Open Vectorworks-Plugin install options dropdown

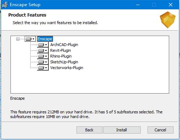coord(43,68)
